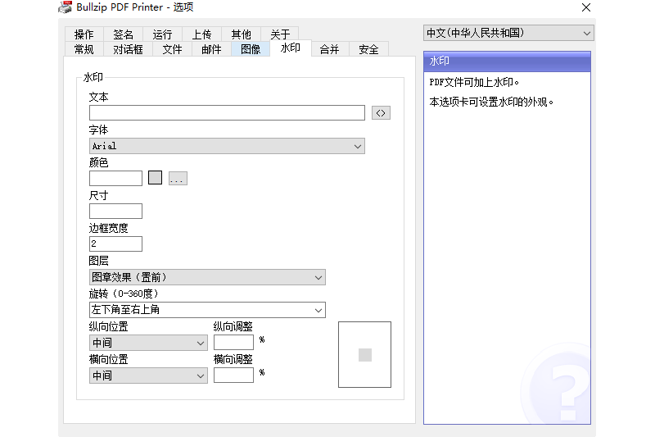Click the 边框宽度 field showing 2
This screenshot has height=437, width=655.
coord(115,244)
